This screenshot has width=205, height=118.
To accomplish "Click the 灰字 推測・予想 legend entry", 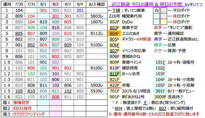I will (170, 51).
